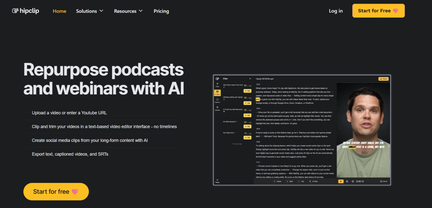Expand the Solutions dropdown menu
The height and width of the screenshot is (208, 432).
click(x=90, y=11)
